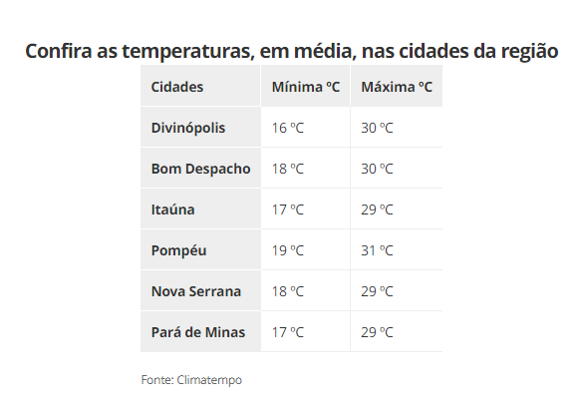This screenshot has width=575, height=415.
Task: Click the Bom Despacho row label
Action: pos(200,169)
